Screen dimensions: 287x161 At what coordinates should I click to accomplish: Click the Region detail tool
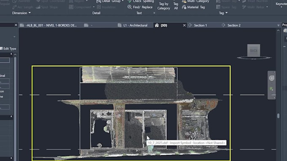tap(77, 1)
